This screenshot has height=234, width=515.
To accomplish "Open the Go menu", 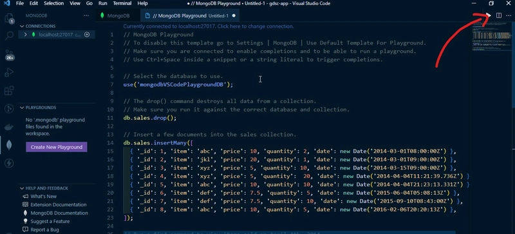I will [89, 3].
